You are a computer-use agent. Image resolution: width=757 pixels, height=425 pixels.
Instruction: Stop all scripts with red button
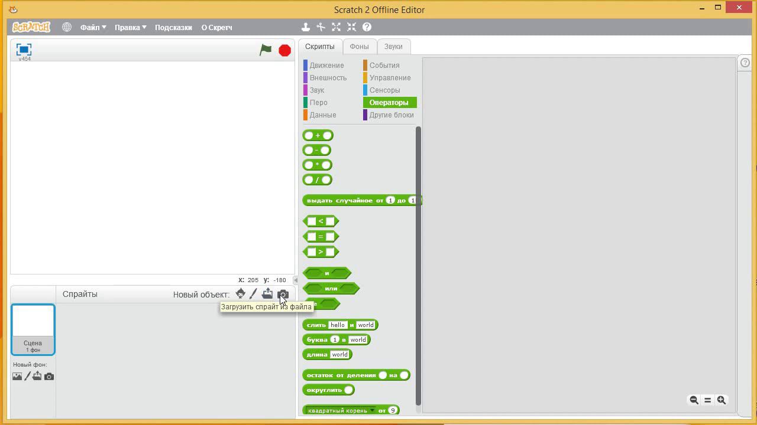point(284,51)
